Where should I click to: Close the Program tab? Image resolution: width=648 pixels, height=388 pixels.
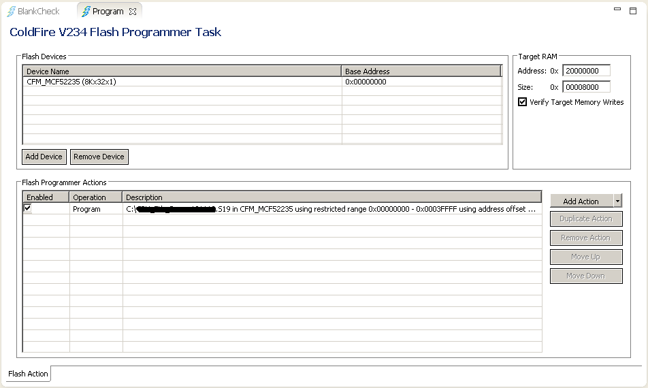point(133,12)
